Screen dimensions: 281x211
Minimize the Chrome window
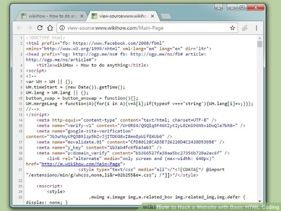click(x=232, y=7)
